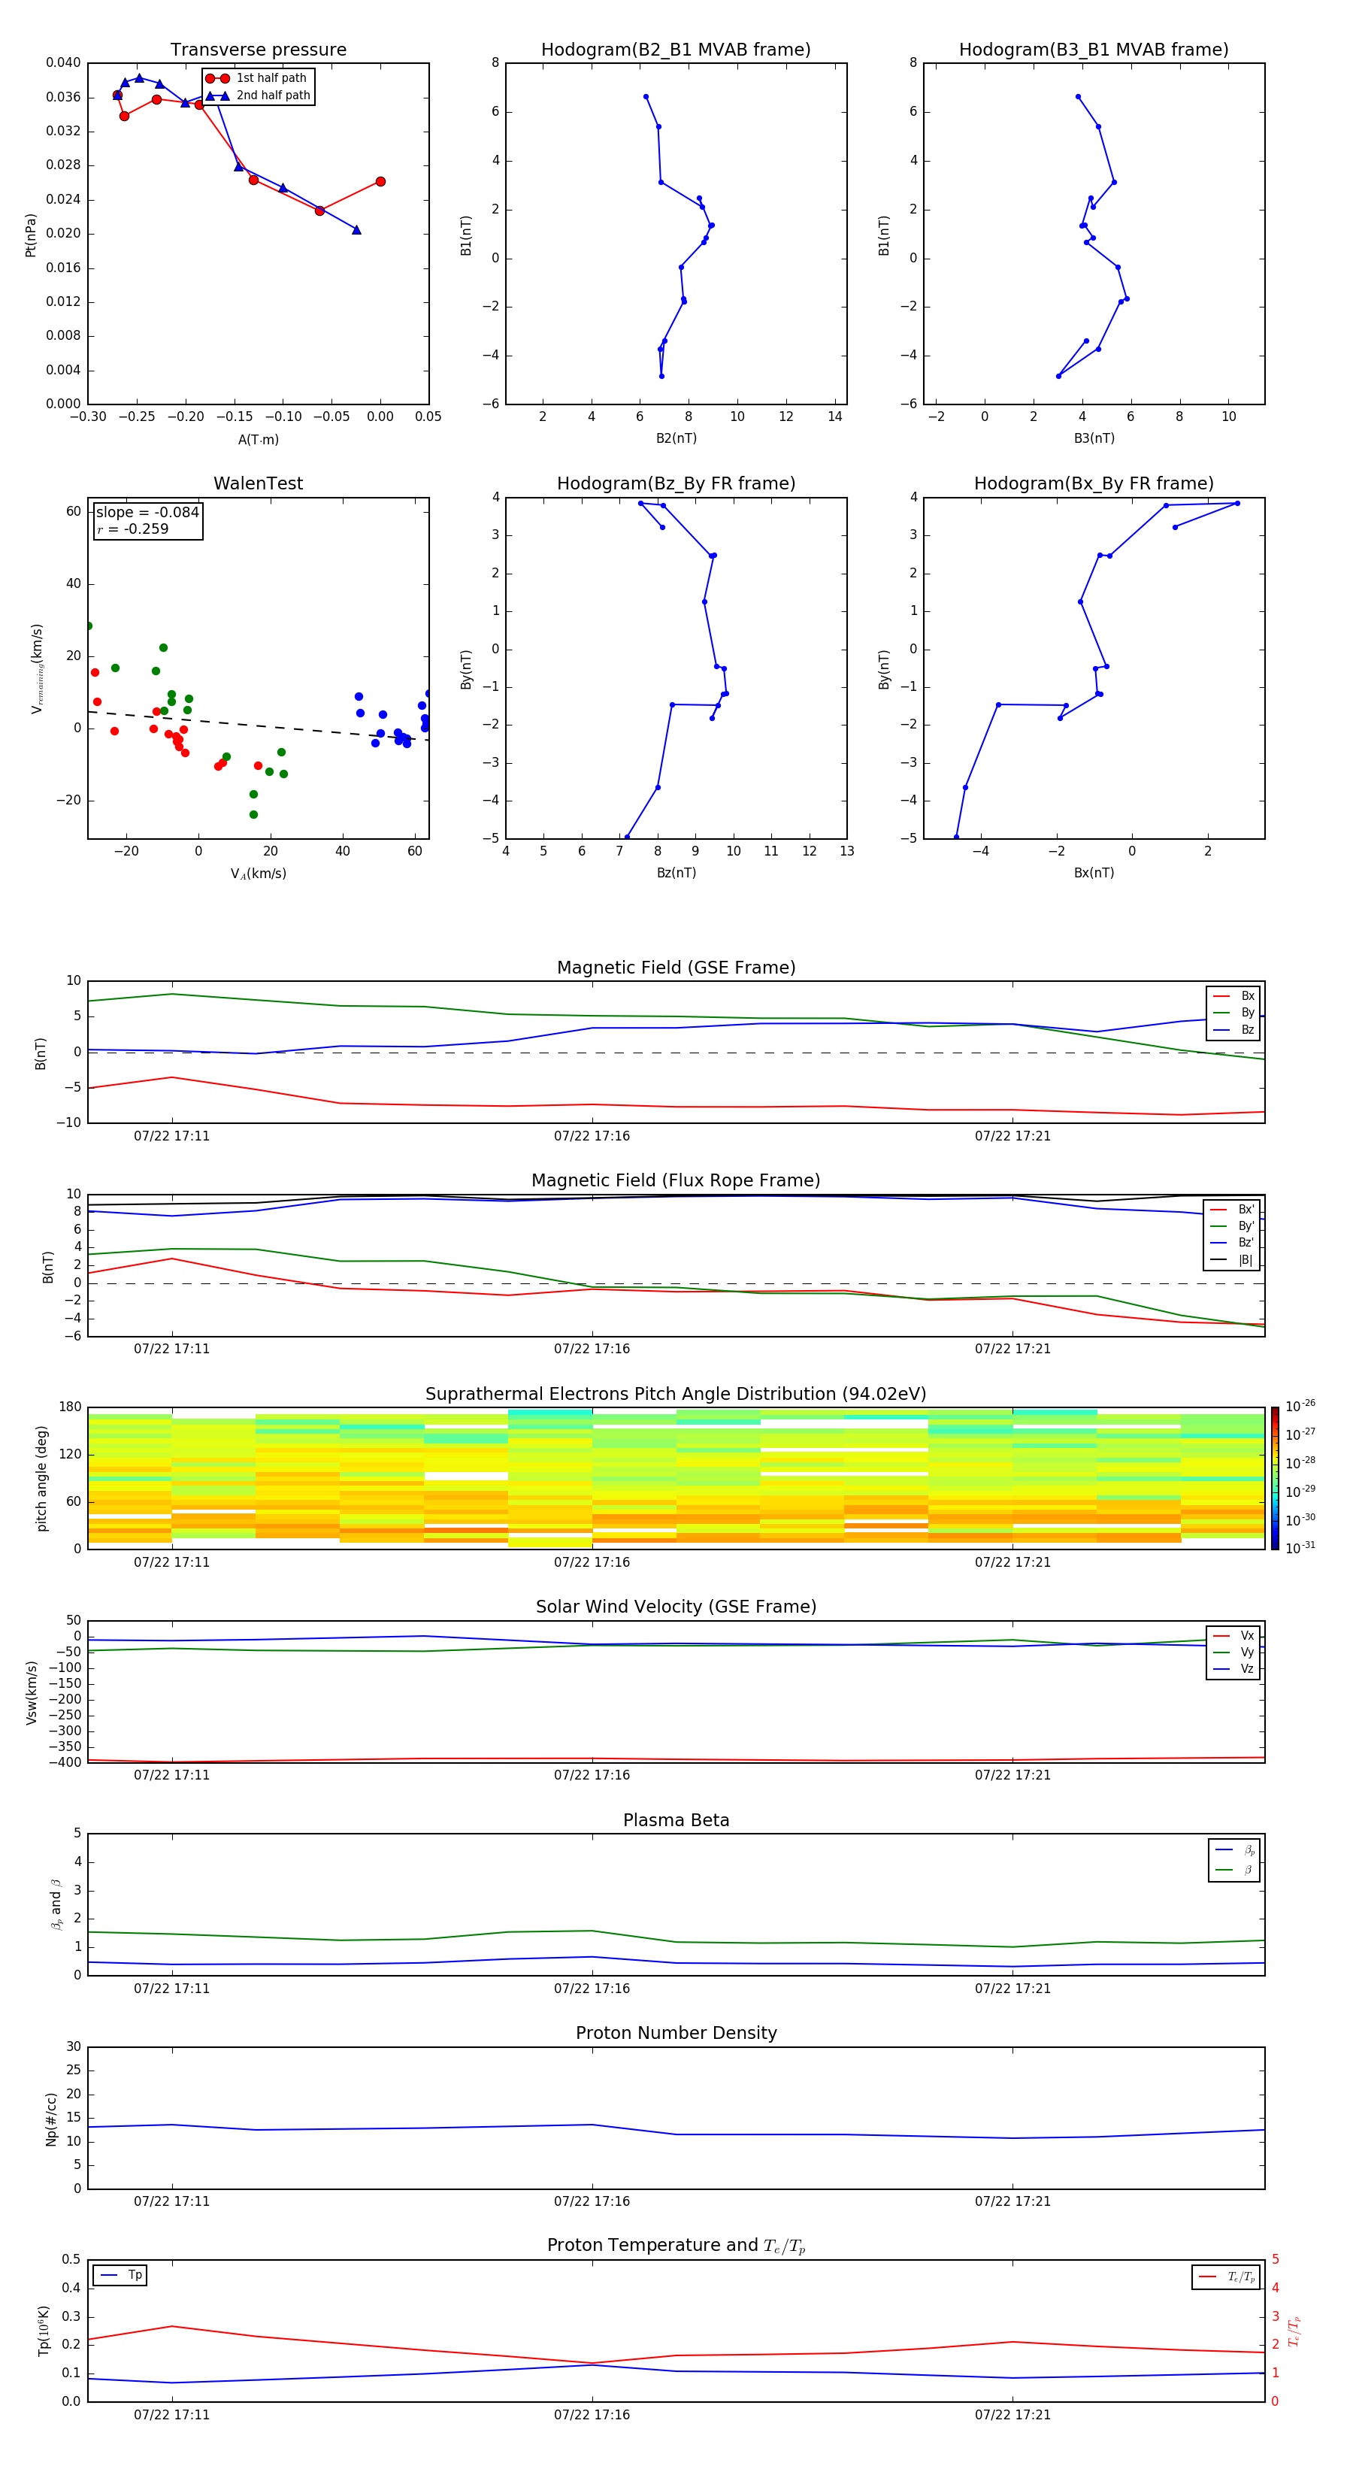
Task: Click the 'βp and β' y-axis label
Action: coord(56,1904)
